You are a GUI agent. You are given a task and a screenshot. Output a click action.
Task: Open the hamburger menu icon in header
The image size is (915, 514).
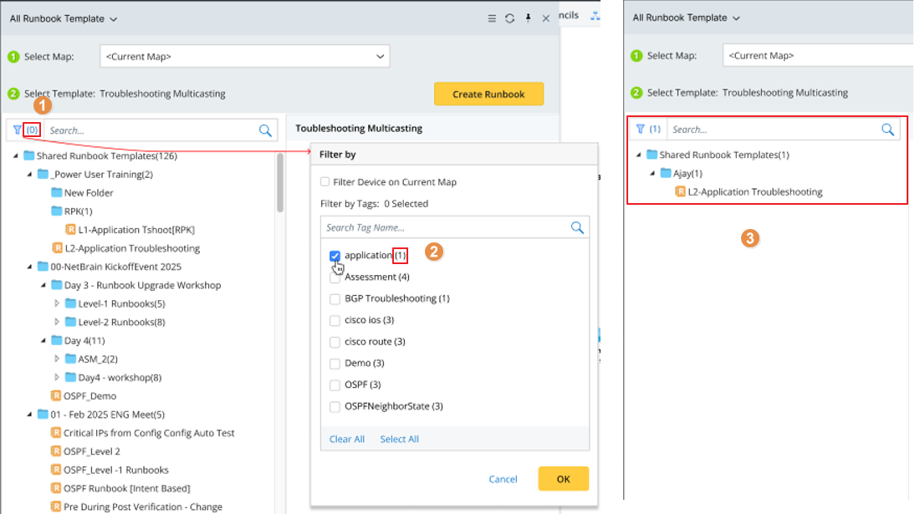(x=492, y=18)
